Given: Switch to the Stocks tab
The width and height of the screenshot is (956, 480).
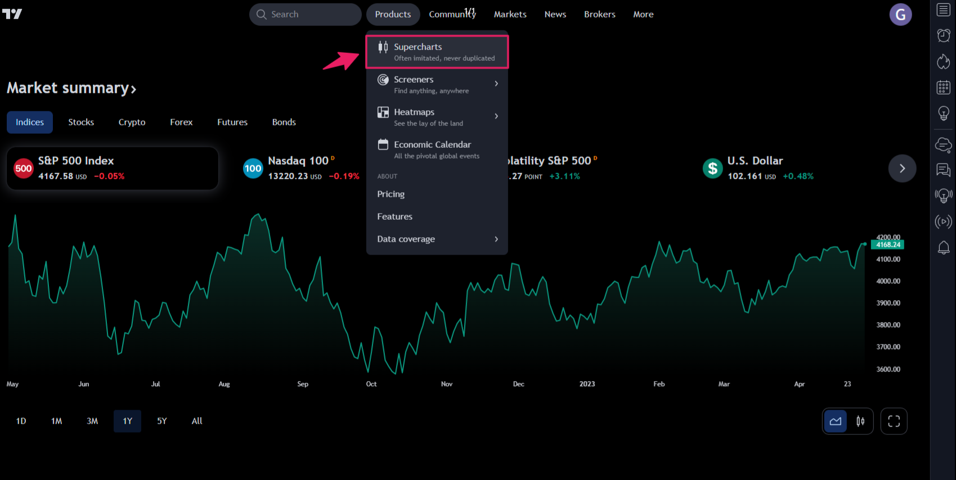Looking at the screenshot, I should (81, 122).
